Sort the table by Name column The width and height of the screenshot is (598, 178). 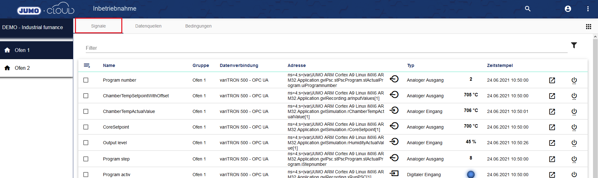coord(109,65)
